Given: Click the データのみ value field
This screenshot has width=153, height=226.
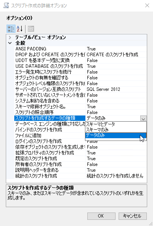Looking at the screenshot, I should click(113, 118).
